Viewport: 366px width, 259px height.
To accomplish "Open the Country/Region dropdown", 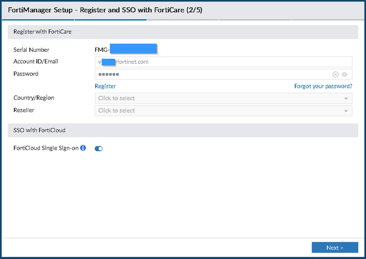I will (224, 98).
